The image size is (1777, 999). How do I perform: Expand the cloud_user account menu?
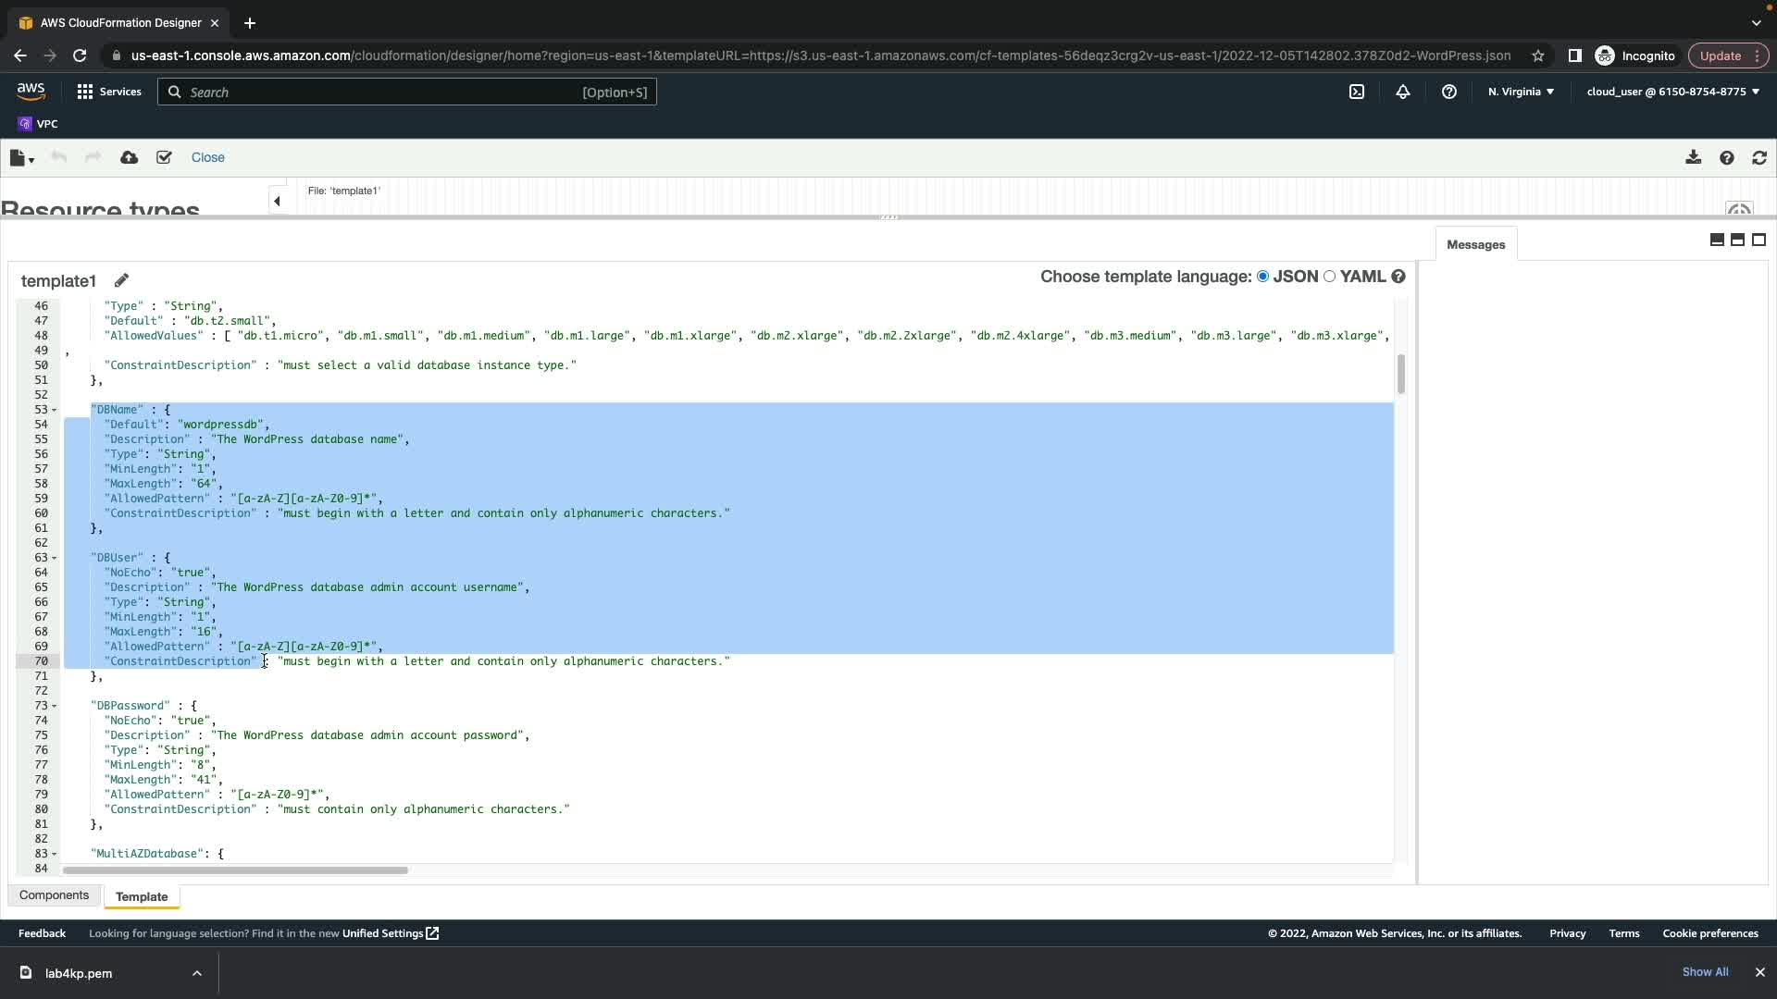click(1672, 92)
